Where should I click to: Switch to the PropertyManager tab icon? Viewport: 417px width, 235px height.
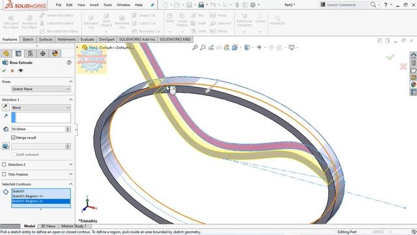18,54
